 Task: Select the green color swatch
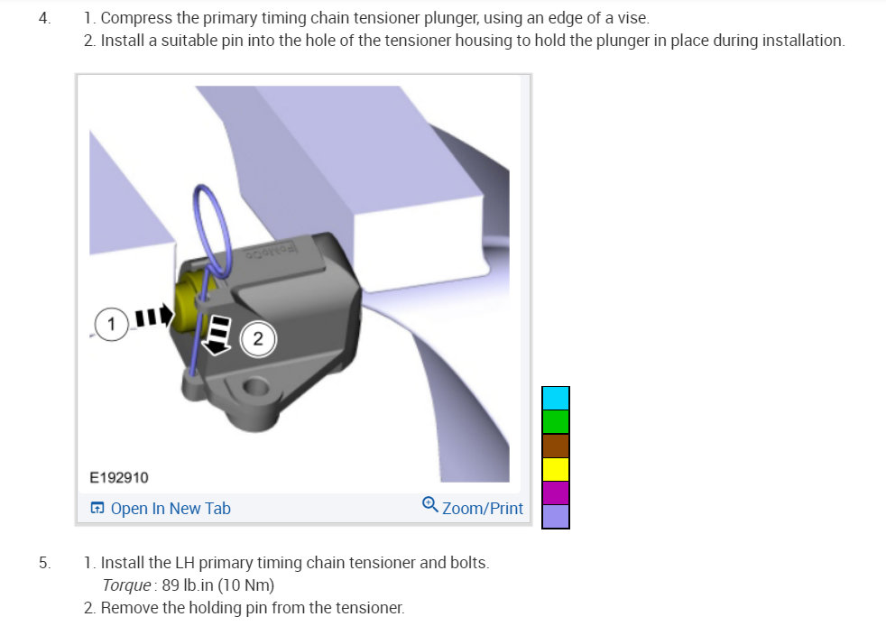point(556,422)
